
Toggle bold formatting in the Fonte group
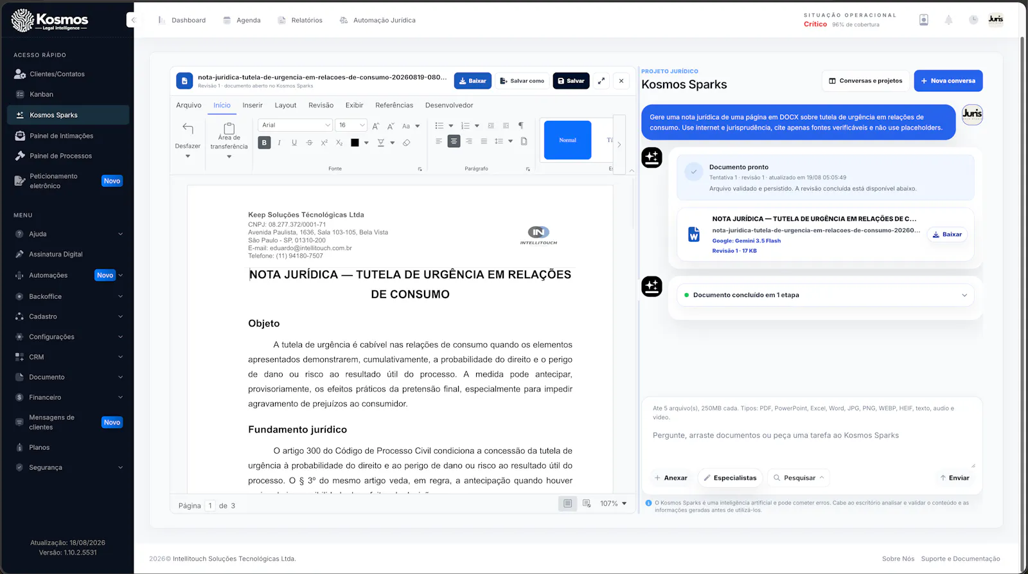[x=264, y=143]
